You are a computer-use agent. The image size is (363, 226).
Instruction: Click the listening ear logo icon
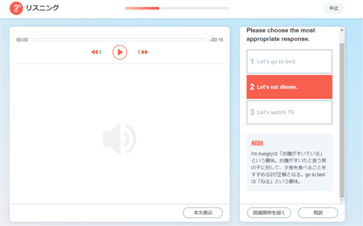point(16,8)
